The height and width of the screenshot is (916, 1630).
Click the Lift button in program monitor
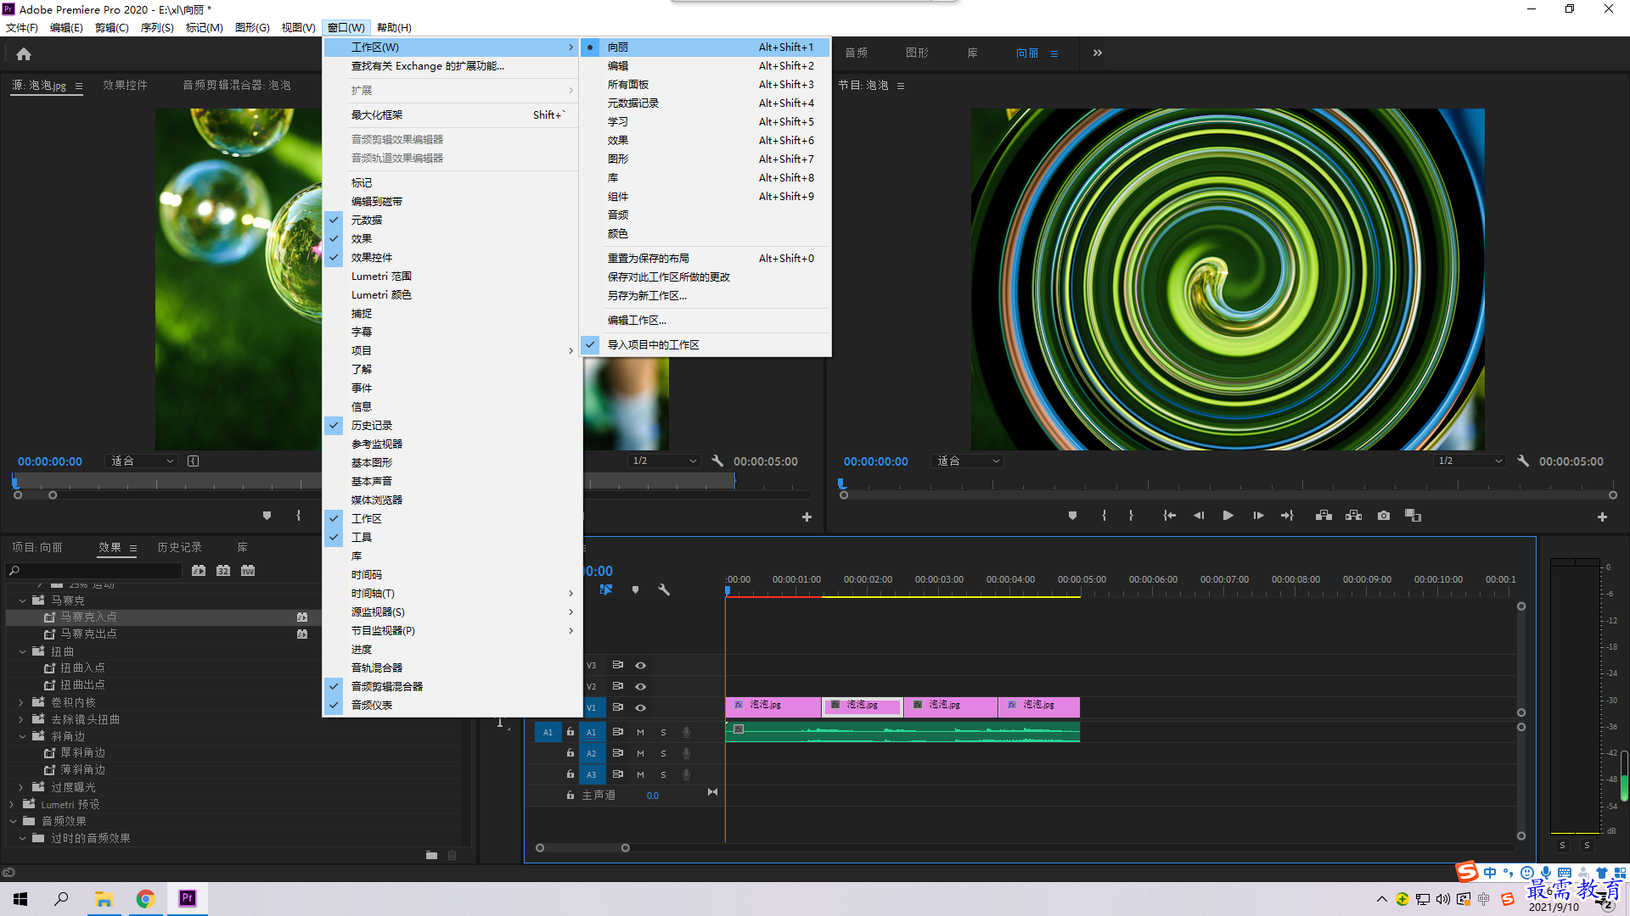pos(1324,516)
